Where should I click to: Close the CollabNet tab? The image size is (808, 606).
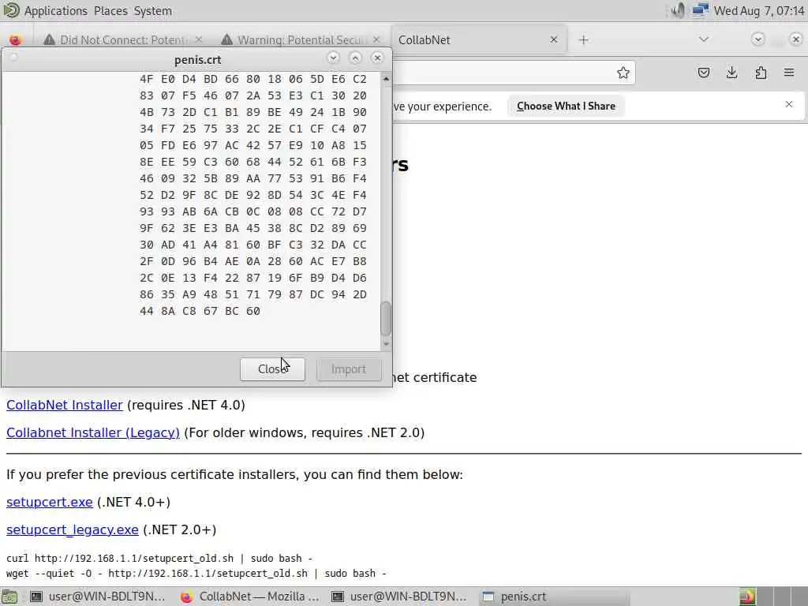(x=553, y=39)
